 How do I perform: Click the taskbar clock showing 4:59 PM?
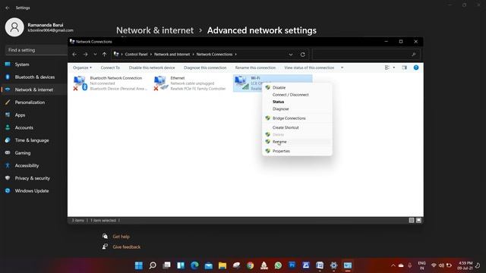(x=465, y=265)
